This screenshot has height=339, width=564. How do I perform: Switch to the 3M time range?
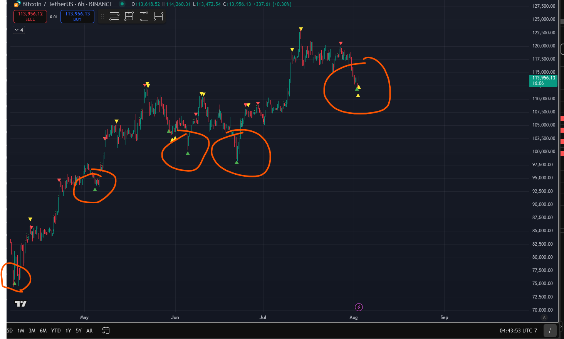pos(32,331)
